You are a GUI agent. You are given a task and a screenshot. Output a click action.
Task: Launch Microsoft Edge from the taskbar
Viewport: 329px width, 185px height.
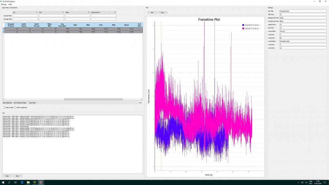(22, 182)
